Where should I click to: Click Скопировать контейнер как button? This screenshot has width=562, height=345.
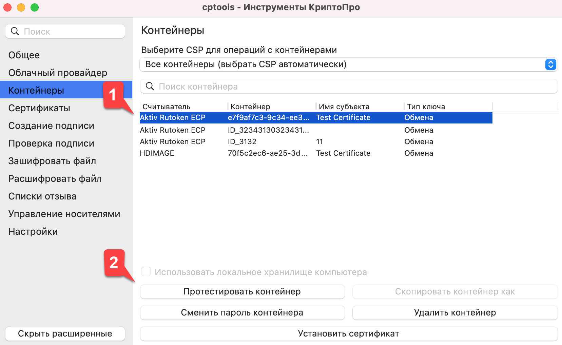(x=455, y=292)
